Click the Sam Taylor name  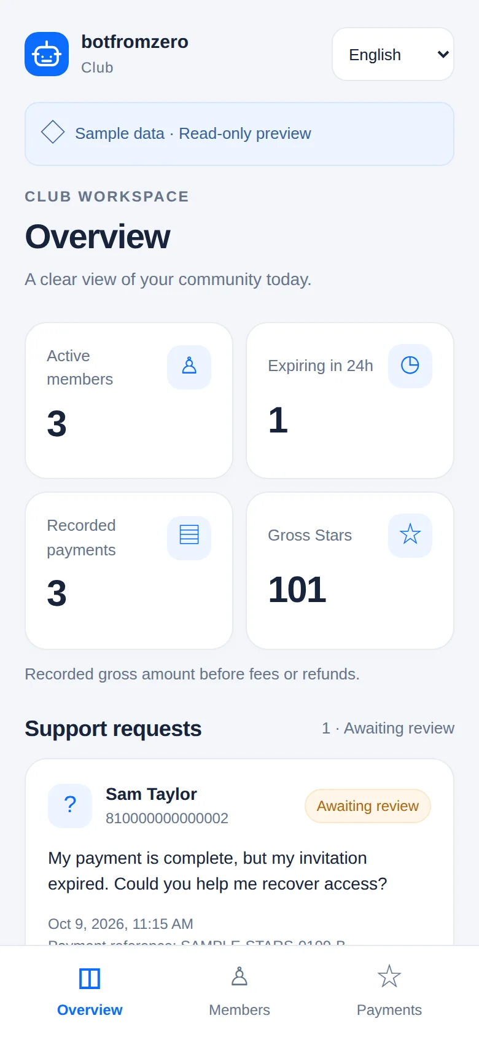[151, 794]
